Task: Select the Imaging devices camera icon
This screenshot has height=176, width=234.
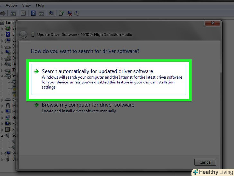Action: point(8,76)
